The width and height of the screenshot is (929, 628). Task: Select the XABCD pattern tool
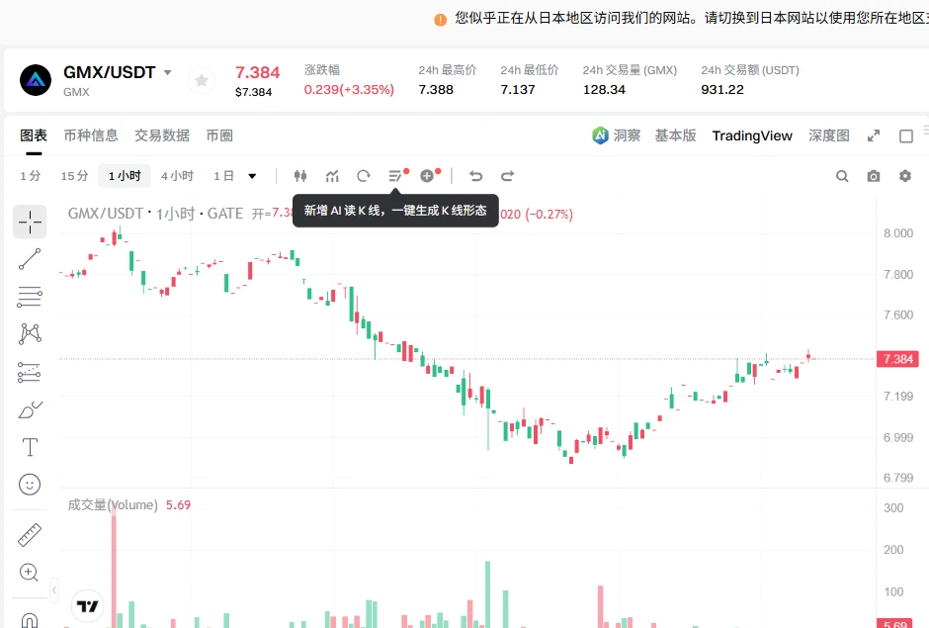30,334
